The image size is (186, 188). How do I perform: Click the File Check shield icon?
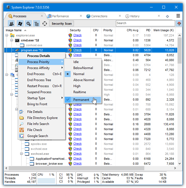click(x=22, y=130)
